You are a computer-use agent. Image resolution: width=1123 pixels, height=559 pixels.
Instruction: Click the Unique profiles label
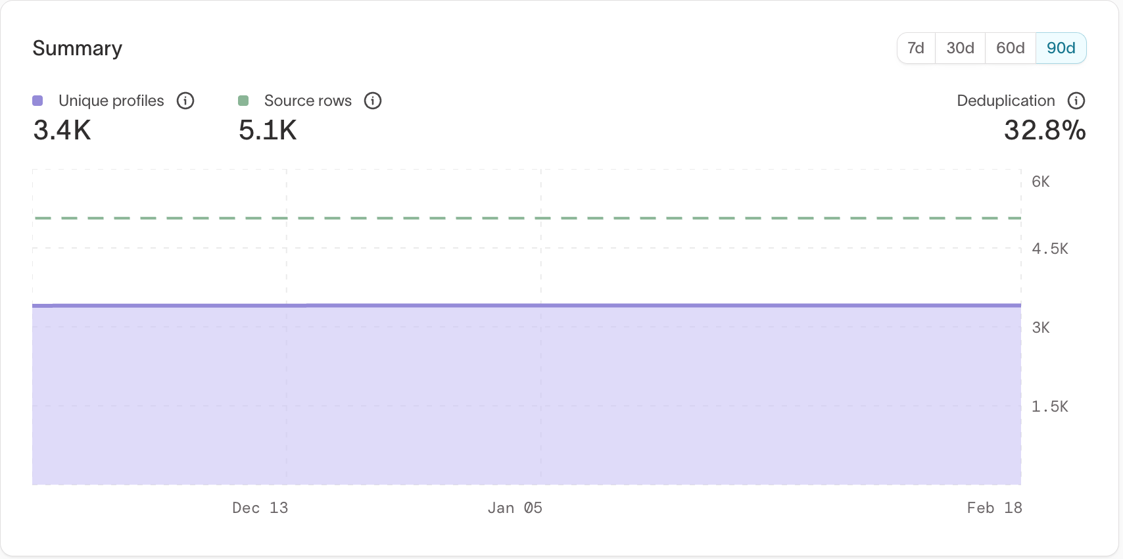click(x=111, y=101)
